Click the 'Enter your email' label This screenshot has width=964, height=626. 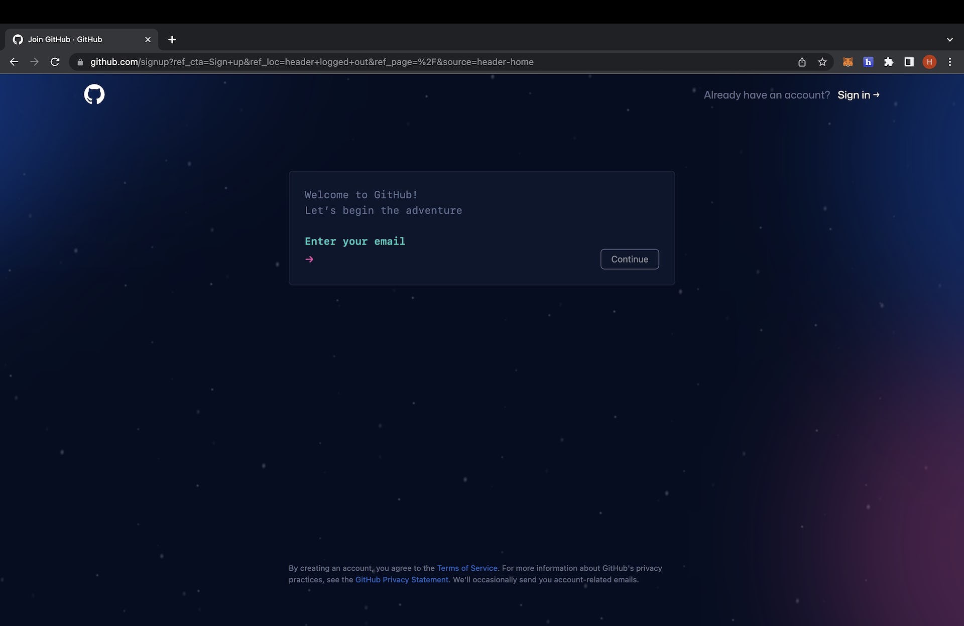click(x=355, y=241)
